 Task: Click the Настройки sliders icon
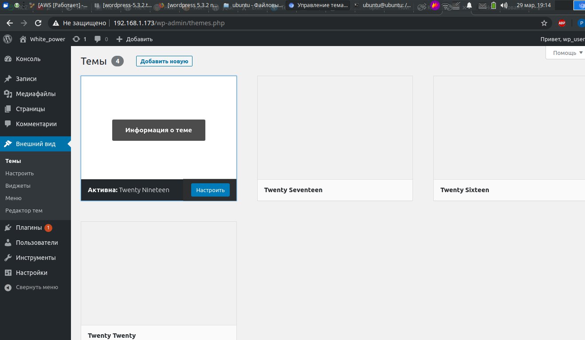click(x=8, y=273)
